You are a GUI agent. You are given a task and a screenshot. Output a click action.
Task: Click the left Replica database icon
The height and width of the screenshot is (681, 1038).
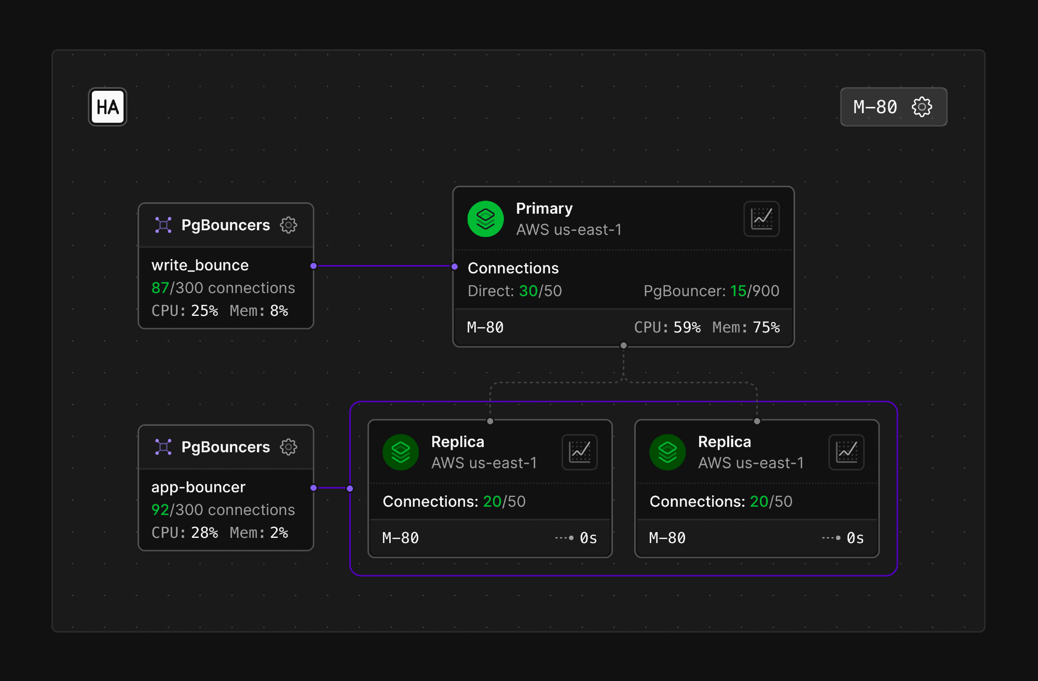[400, 452]
